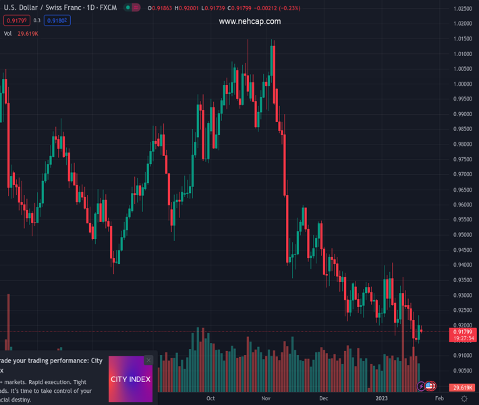This screenshot has width=479, height=405.
Task: Click the Vol indicator label
Action: tap(8, 34)
